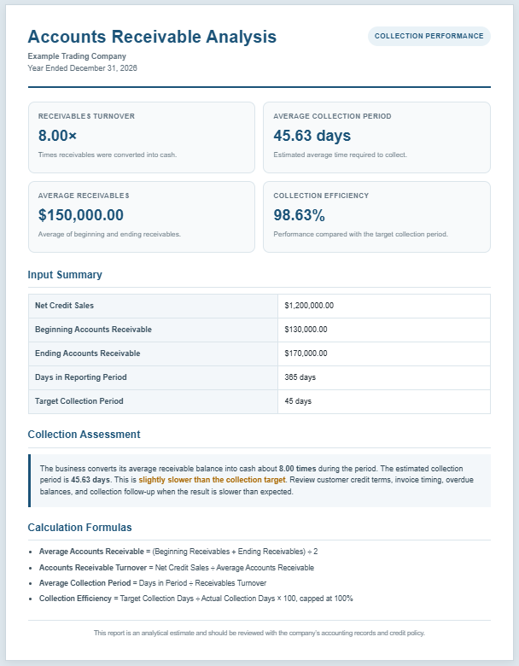Click the Collection Efficiency formula bullet
This screenshot has height=666, width=519.
195,598
